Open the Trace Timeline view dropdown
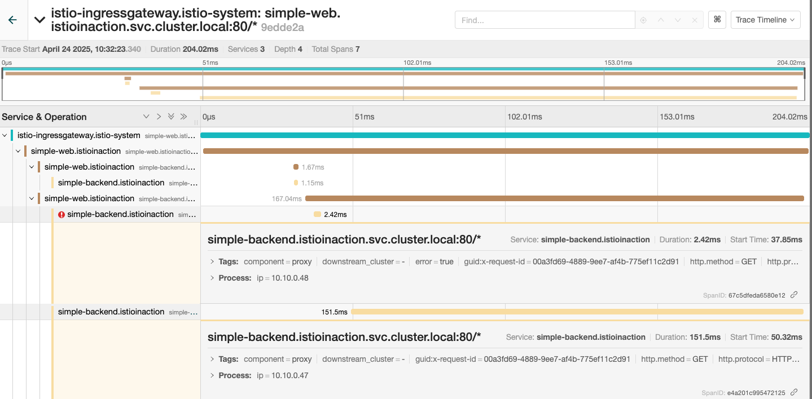Viewport: 812px width, 399px height. (x=765, y=20)
